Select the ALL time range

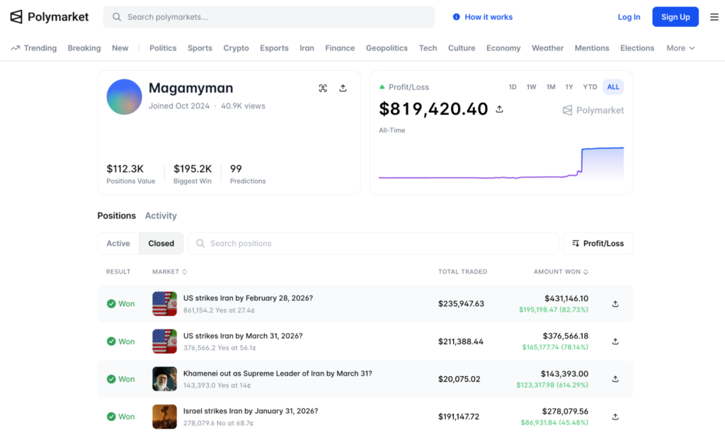[613, 87]
